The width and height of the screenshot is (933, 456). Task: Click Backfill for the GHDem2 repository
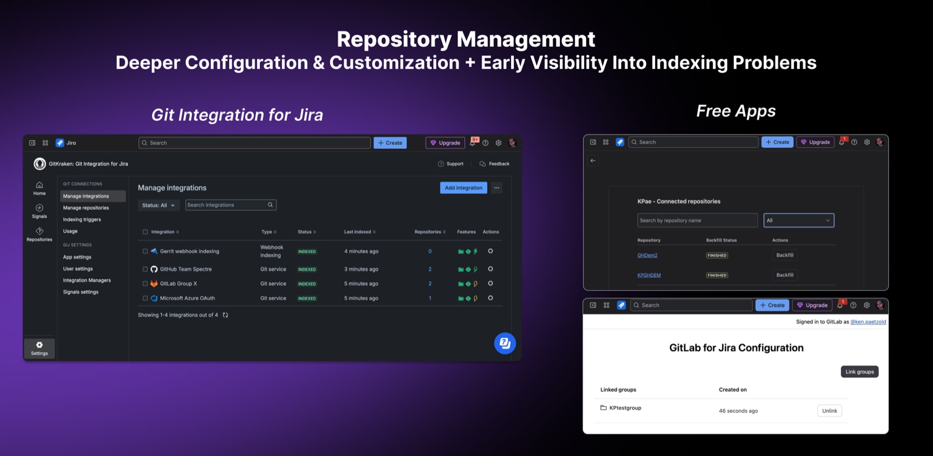[x=785, y=255]
